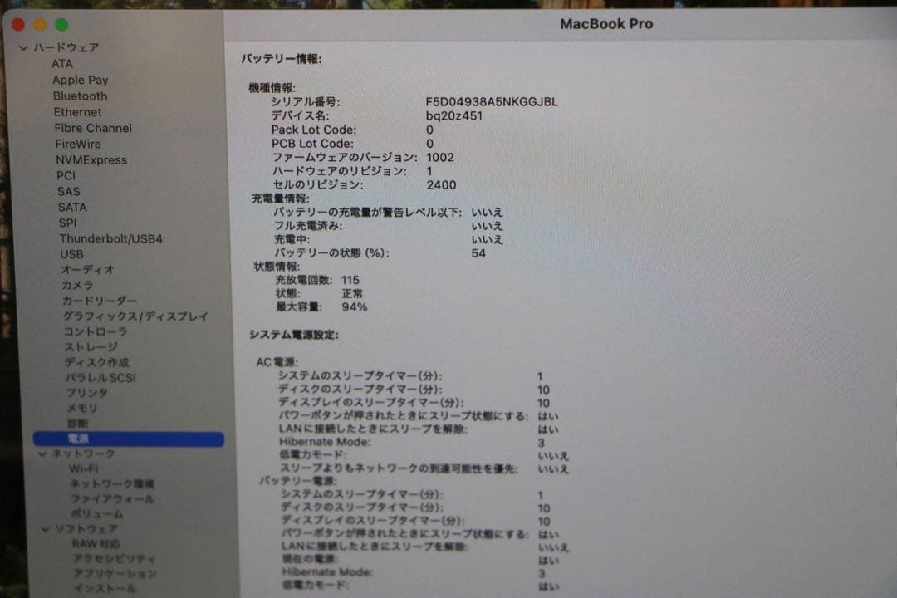Screen dimensions: 897x598
Task: View Ethernet hardware information
Action: coord(77,111)
